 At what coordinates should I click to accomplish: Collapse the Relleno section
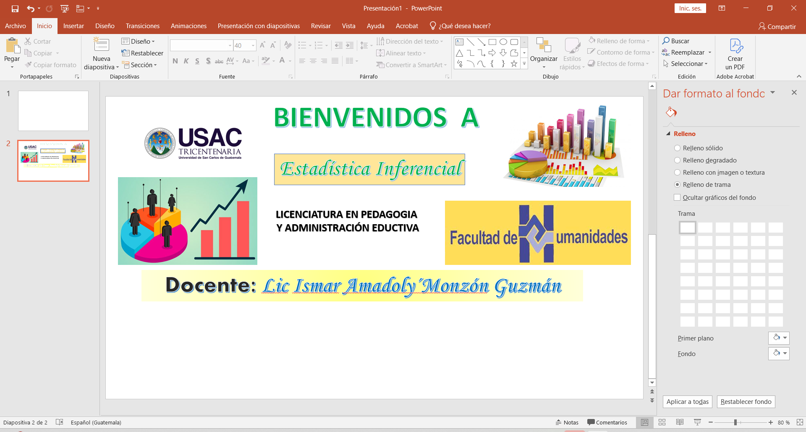click(668, 134)
